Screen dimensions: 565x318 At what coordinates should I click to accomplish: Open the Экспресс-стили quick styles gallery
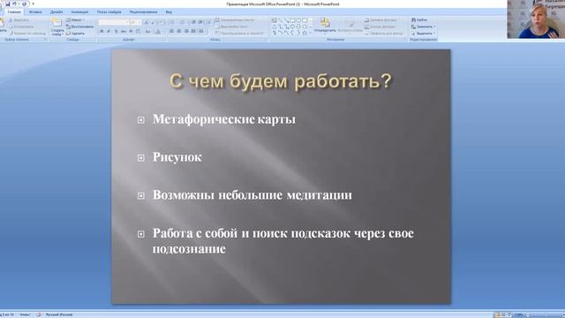coord(350,26)
